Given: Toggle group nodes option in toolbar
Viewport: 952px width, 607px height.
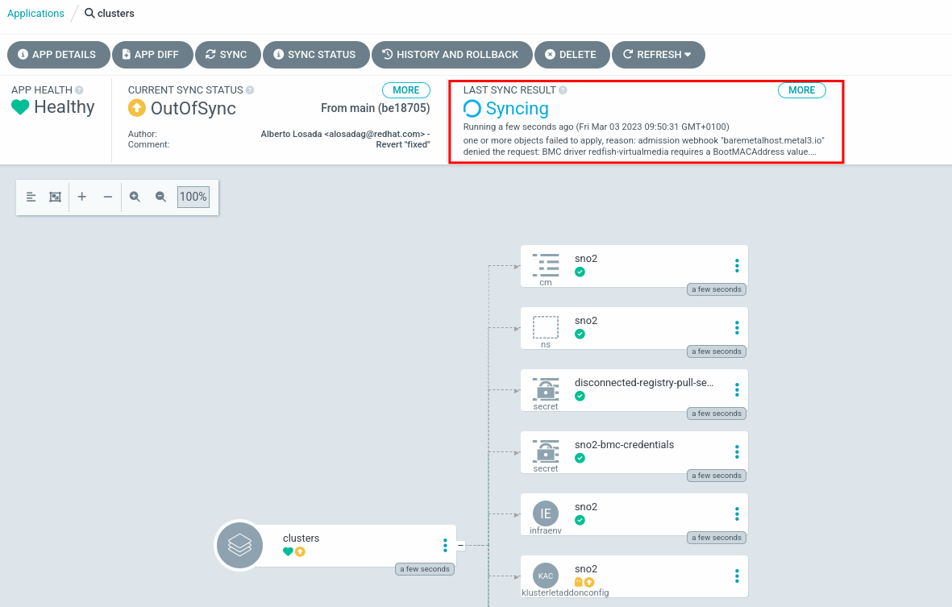Looking at the screenshot, I should coord(55,197).
